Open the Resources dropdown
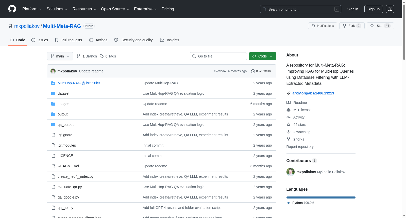 coord(84,9)
